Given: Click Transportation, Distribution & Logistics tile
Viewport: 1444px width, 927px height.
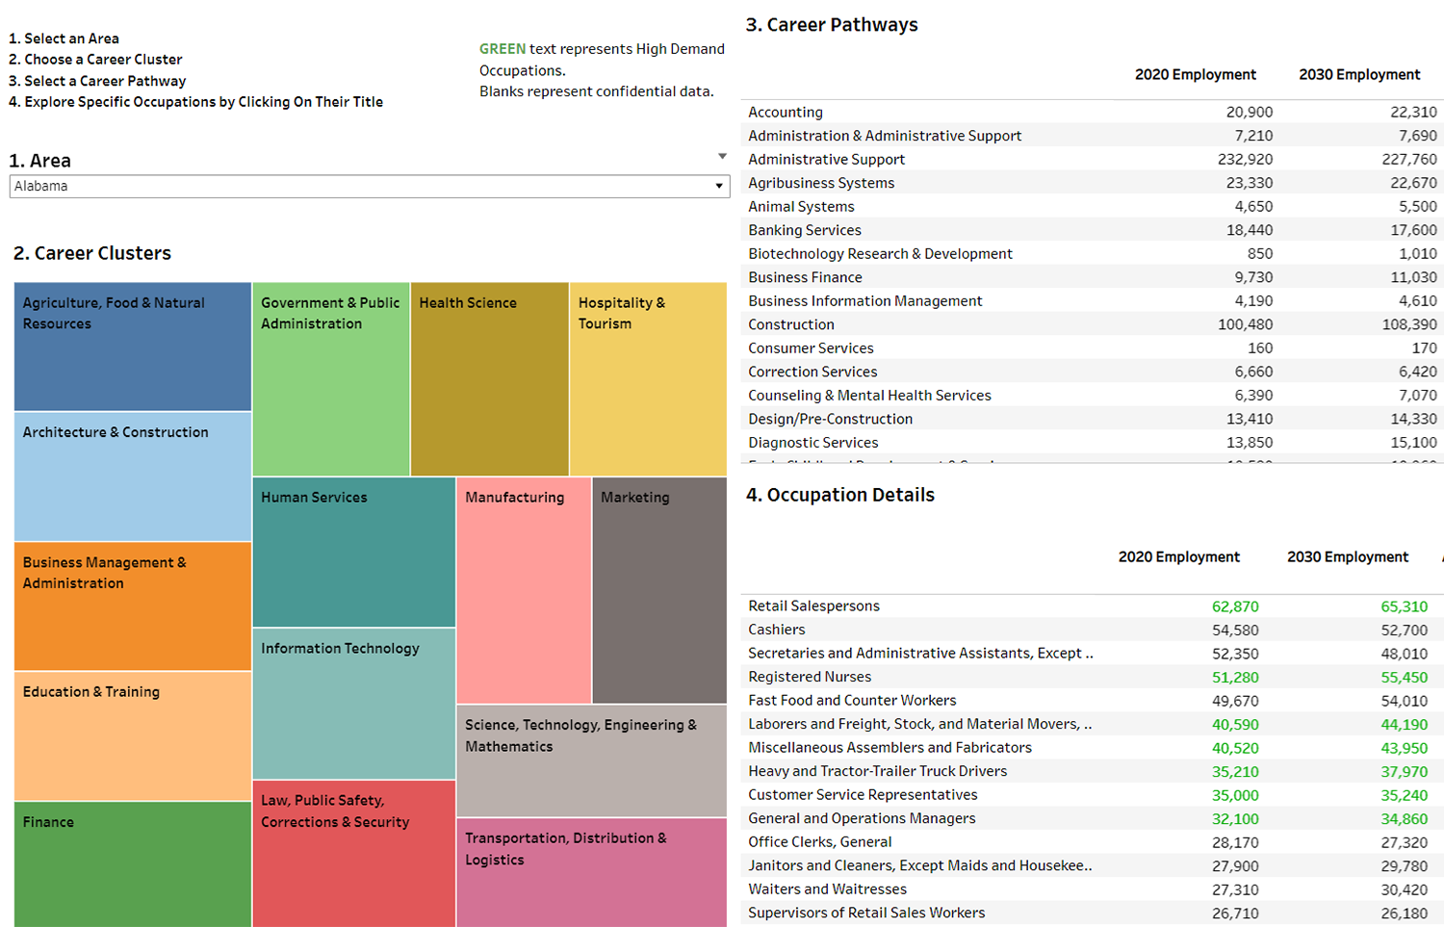Looking at the screenshot, I should click(591, 872).
